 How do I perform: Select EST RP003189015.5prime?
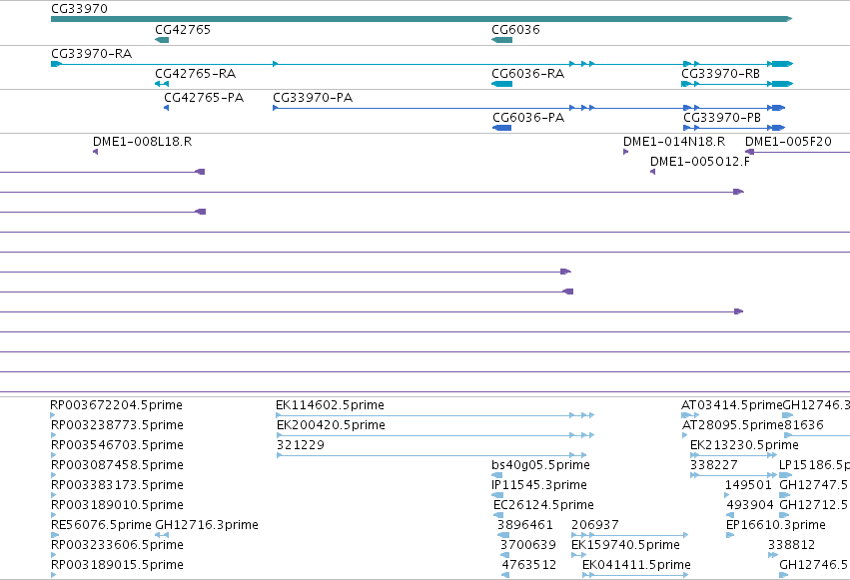(x=54, y=575)
